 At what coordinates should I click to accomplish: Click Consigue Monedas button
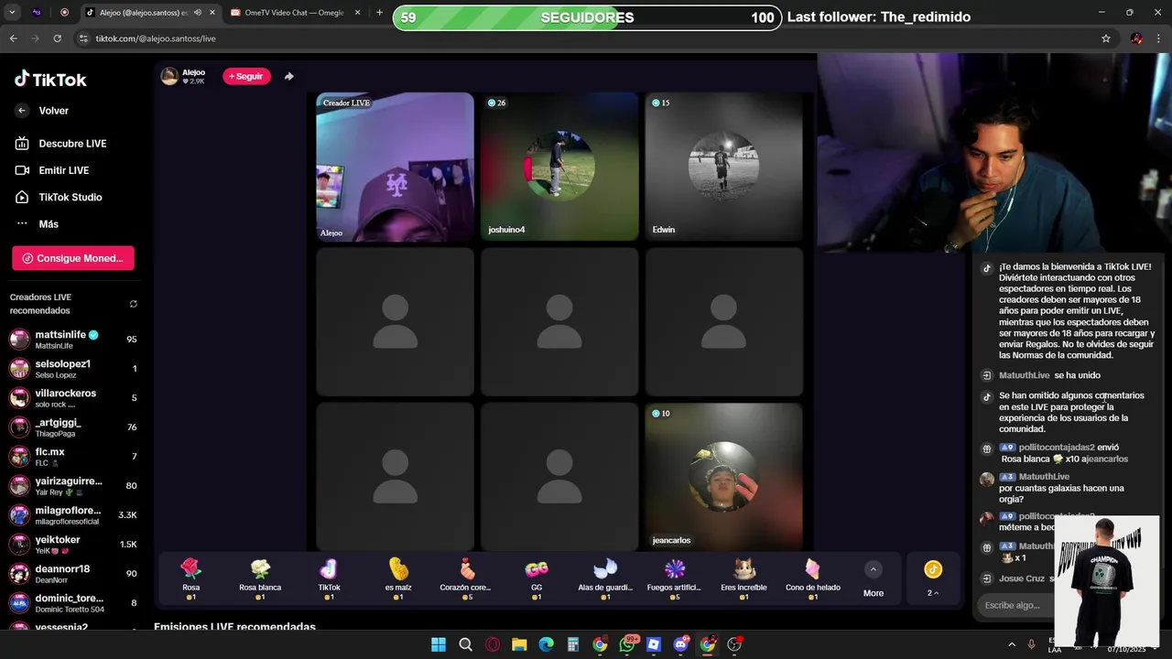(x=73, y=258)
